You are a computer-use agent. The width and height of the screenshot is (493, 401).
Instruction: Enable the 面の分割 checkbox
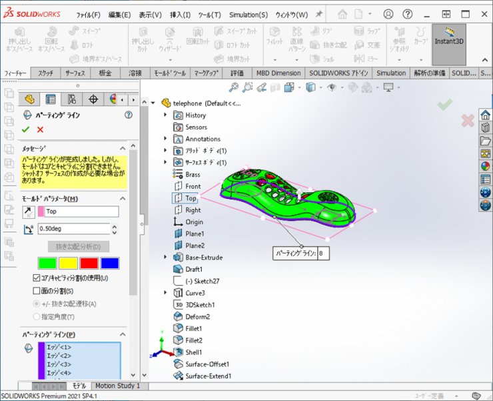coord(37,291)
